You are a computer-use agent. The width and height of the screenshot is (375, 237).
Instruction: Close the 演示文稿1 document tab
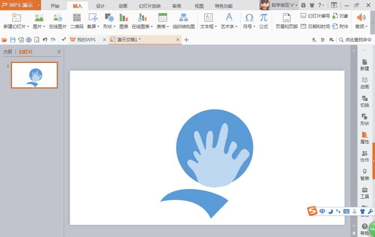178,40
